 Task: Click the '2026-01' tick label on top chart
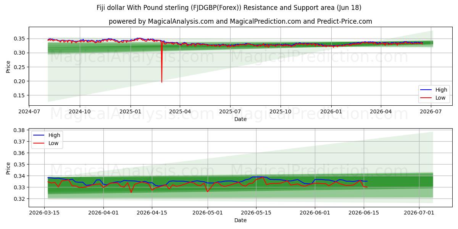(x=331, y=112)
